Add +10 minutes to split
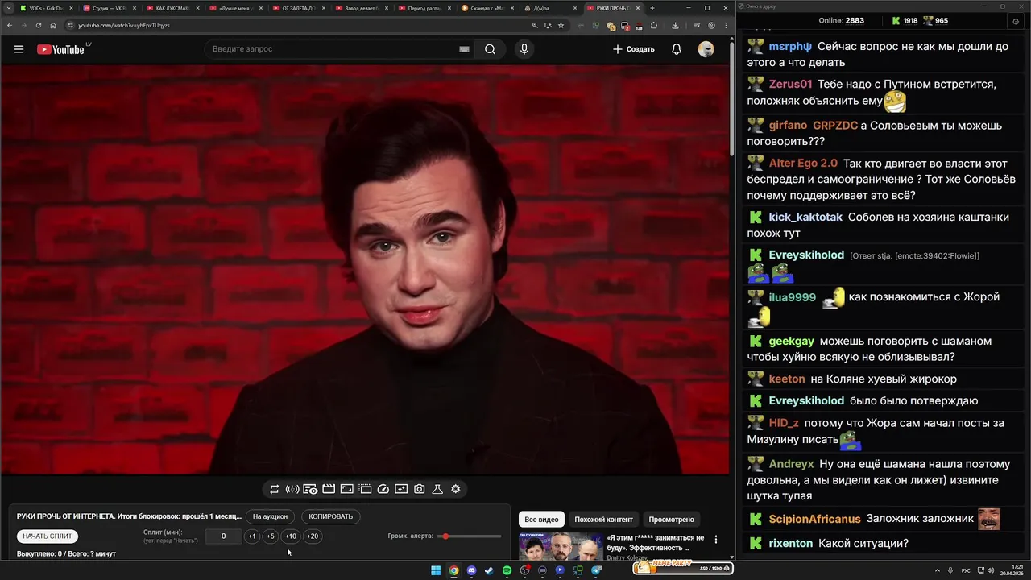Viewport: 1031px width, 580px height. point(291,536)
